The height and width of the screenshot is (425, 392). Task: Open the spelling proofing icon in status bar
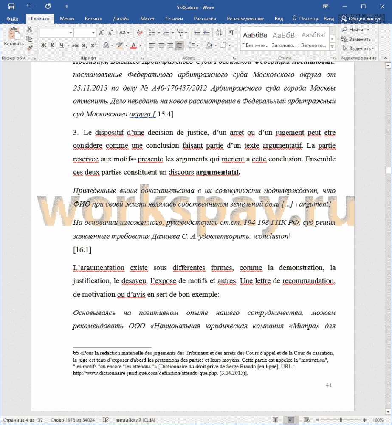[x=106, y=420]
